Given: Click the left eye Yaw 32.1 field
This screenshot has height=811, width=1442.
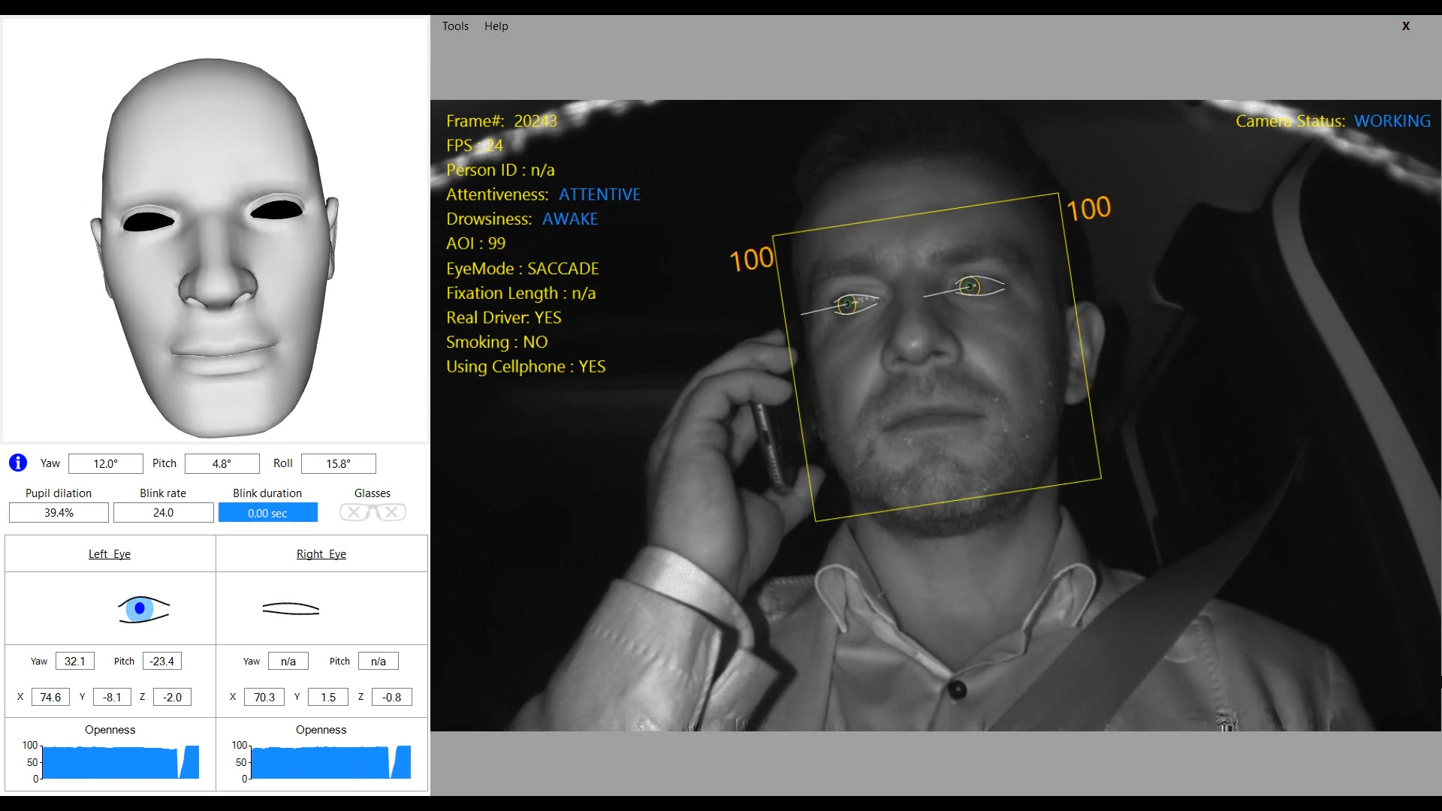Looking at the screenshot, I should (74, 662).
